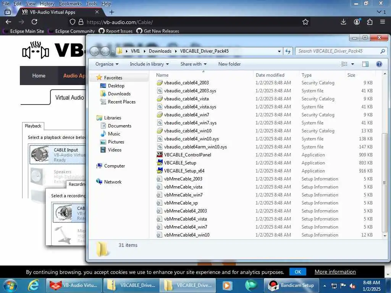This screenshot has height=293, width=391.
Task: Bookmark this page with star icon
Action: [305, 22]
